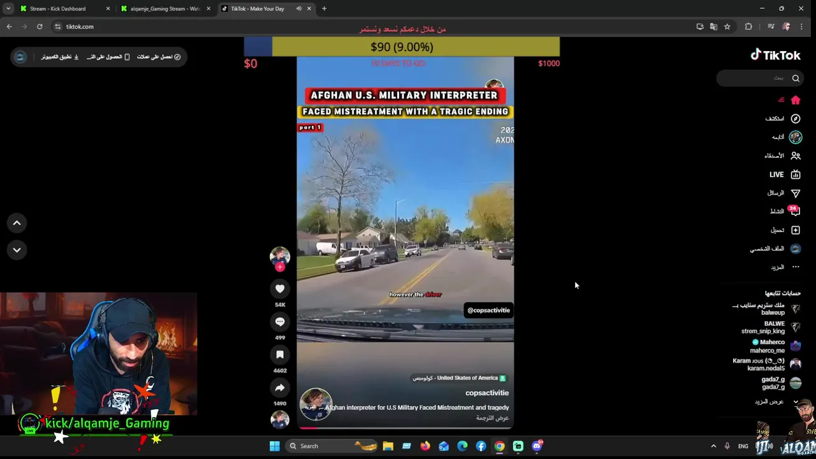Image resolution: width=816 pixels, height=459 pixels.
Task: Share the video using the arrow icon
Action: (x=280, y=388)
